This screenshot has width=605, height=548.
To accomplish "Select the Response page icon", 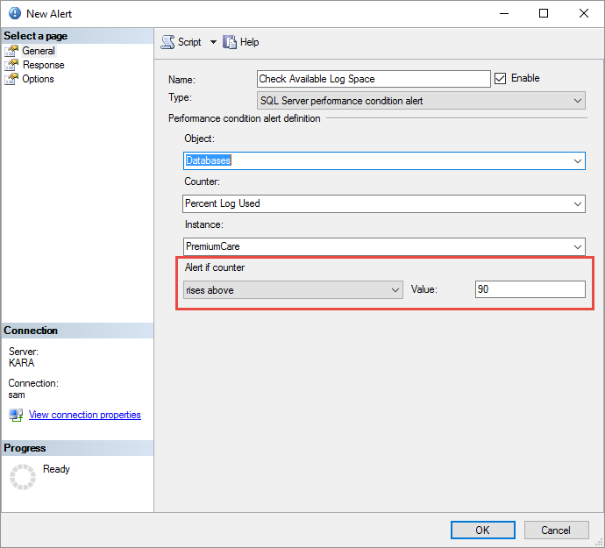I will (11, 65).
